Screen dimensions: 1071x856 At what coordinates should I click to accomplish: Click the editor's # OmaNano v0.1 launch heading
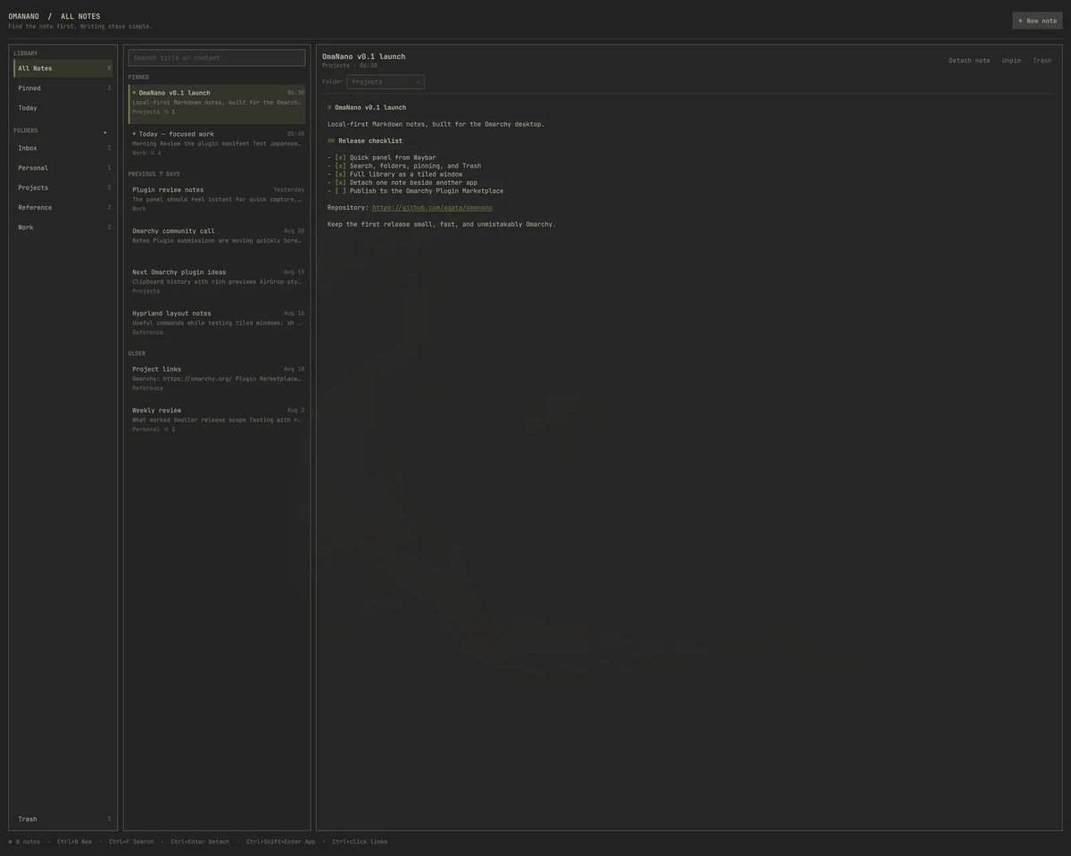[x=367, y=108]
